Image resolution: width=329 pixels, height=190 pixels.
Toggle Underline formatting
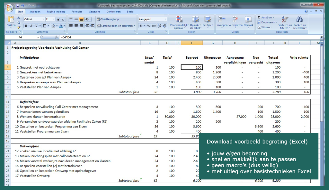coord(36,26)
